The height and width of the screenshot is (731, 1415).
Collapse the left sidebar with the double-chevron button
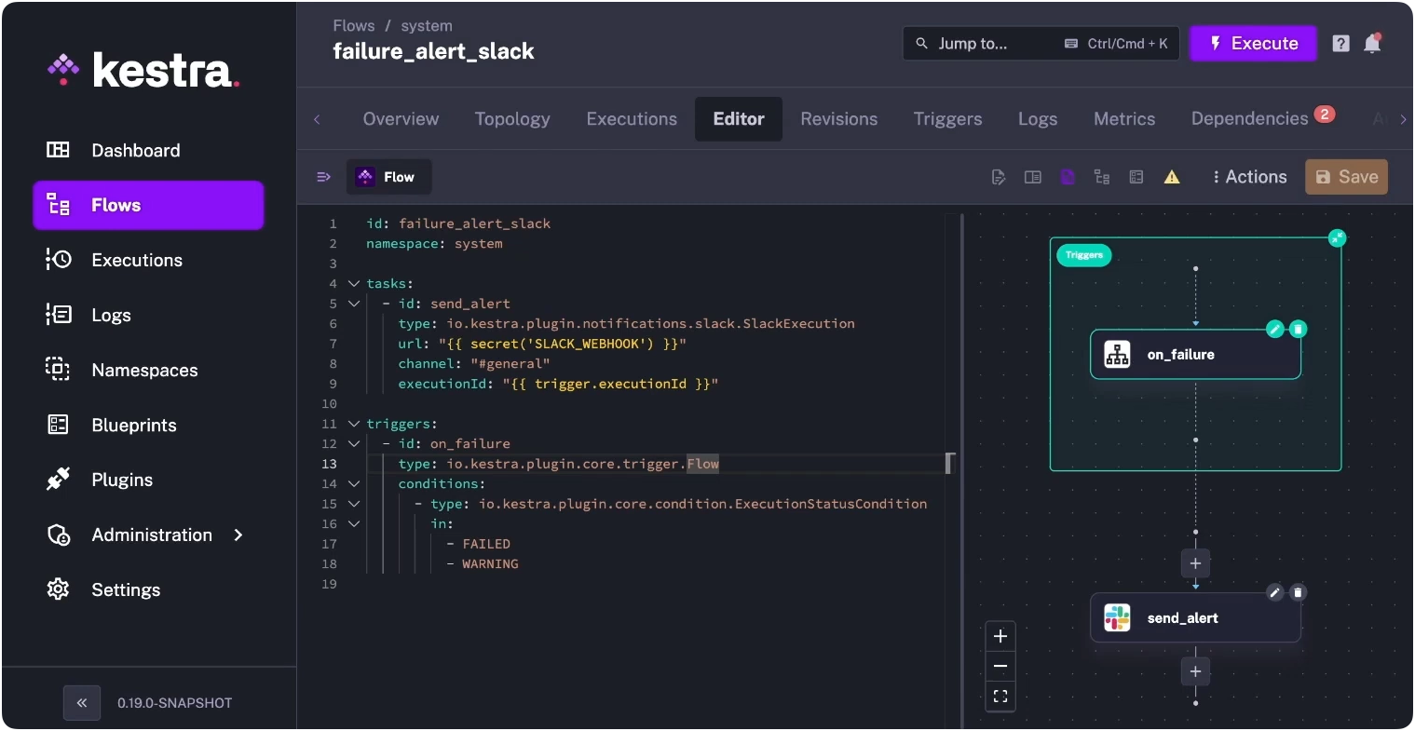[x=81, y=702]
